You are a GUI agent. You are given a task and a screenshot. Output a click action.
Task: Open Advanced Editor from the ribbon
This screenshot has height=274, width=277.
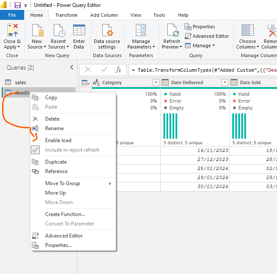click(207, 36)
